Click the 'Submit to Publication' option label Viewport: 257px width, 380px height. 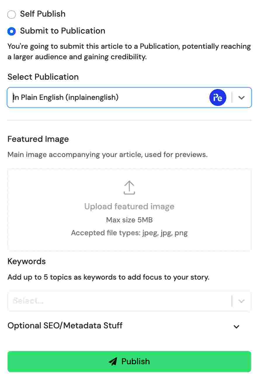coord(62,31)
